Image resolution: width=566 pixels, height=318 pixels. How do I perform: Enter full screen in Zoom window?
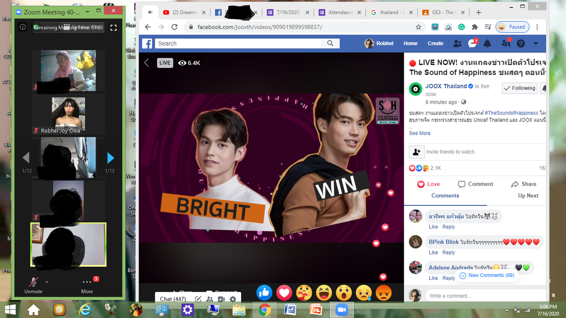pyautogui.click(x=113, y=28)
